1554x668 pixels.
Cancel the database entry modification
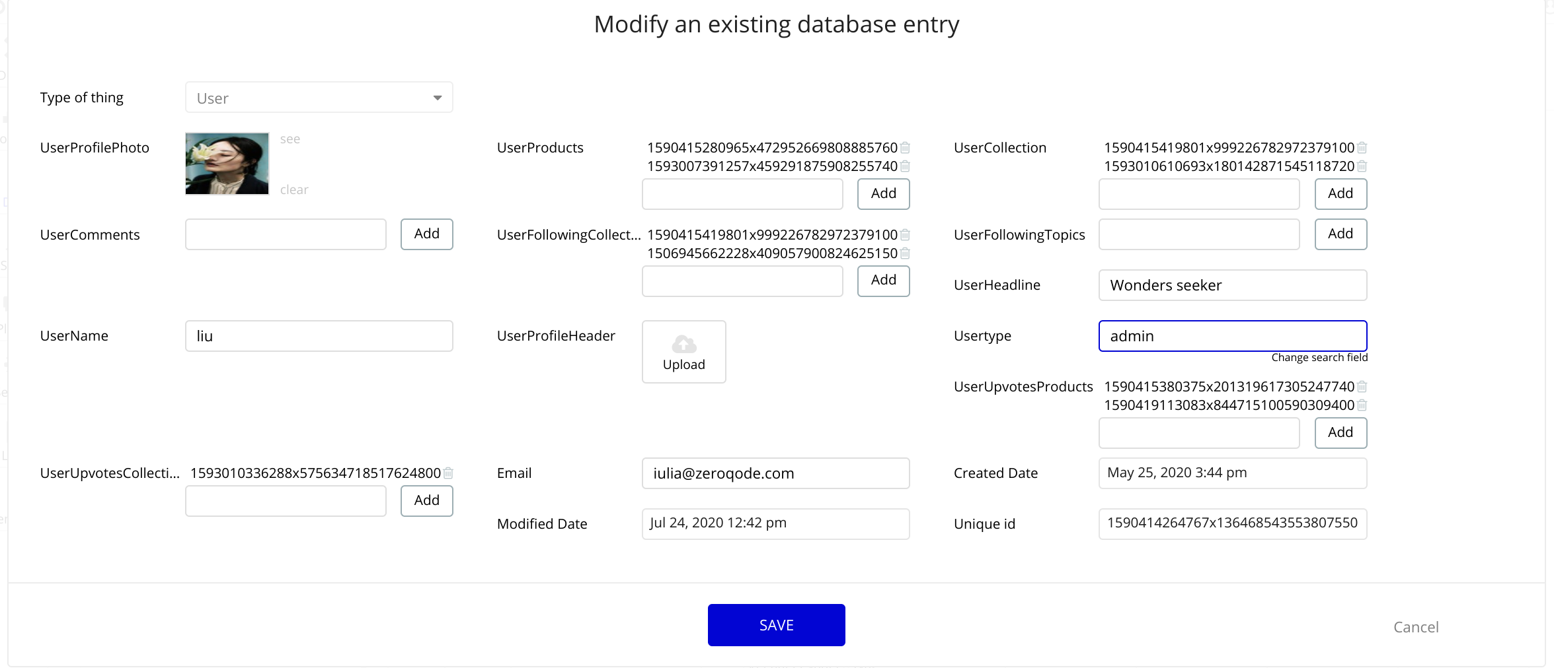pyautogui.click(x=1415, y=627)
